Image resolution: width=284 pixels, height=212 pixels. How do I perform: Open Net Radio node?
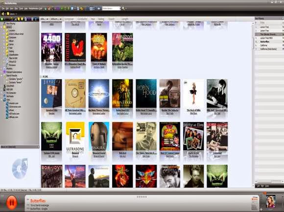pyautogui.click(x=10, y=96)
